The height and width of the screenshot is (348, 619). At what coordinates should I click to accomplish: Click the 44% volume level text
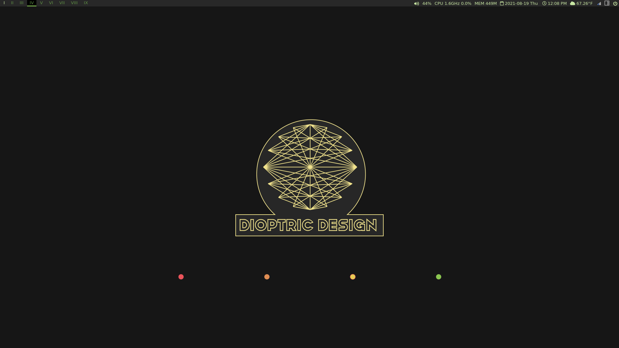tap(427, 4)
